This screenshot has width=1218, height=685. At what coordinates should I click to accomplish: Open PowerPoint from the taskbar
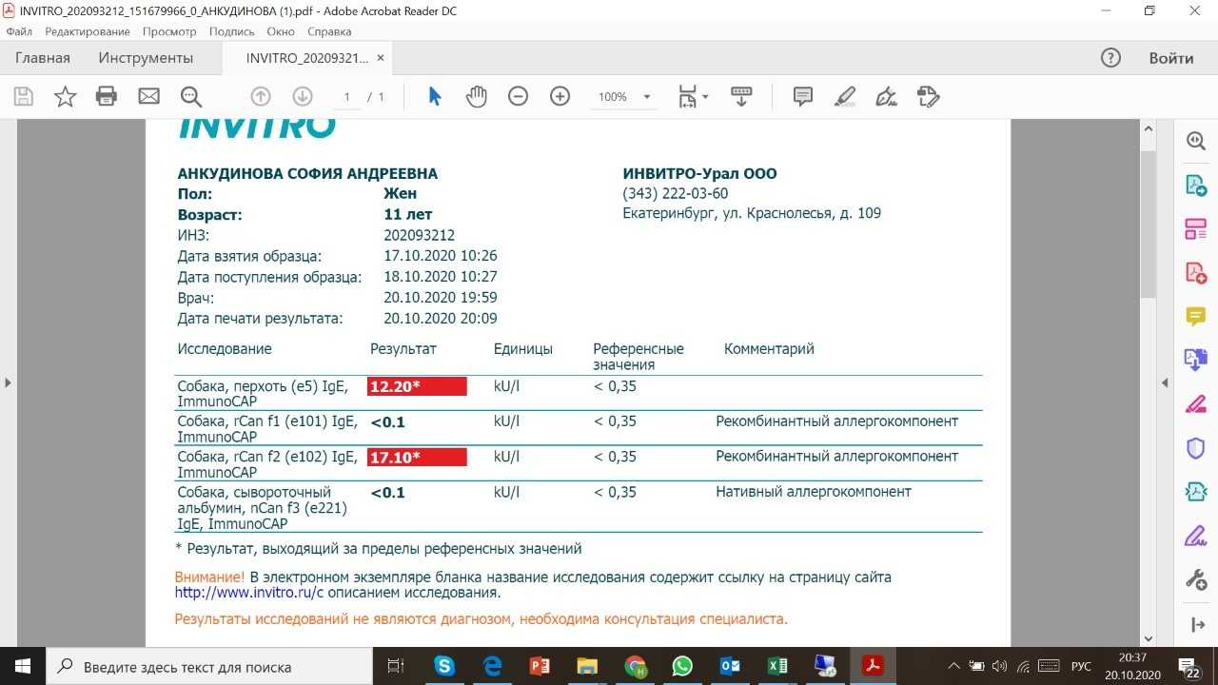tap(540, 666)
